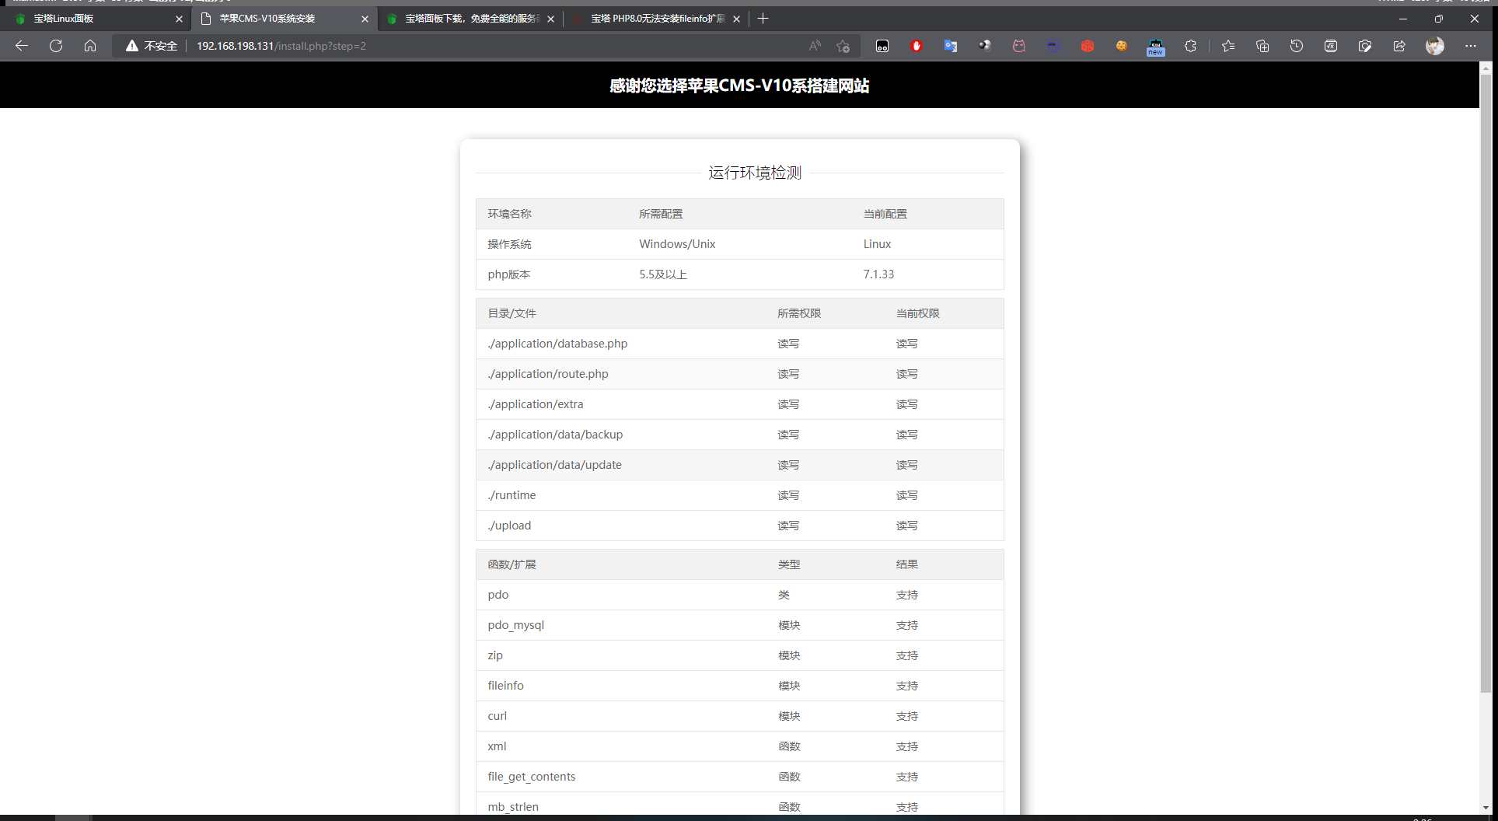Add this page to favorites
Image resolution: width=1498 pixels, height=821 pixels.
point(843,46)
